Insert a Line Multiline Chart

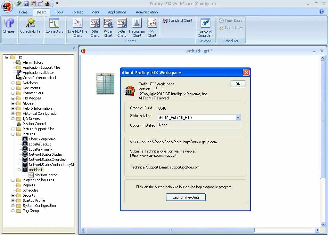78,28
